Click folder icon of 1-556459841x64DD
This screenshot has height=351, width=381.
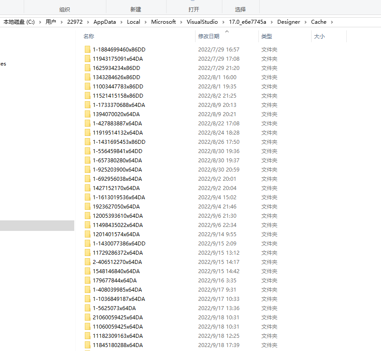(x=87, y=151)
